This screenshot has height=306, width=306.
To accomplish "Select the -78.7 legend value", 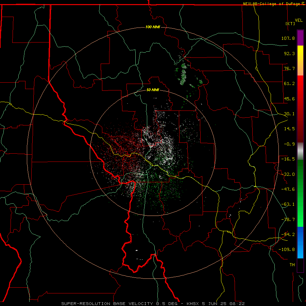I will (x=288, y=220).
